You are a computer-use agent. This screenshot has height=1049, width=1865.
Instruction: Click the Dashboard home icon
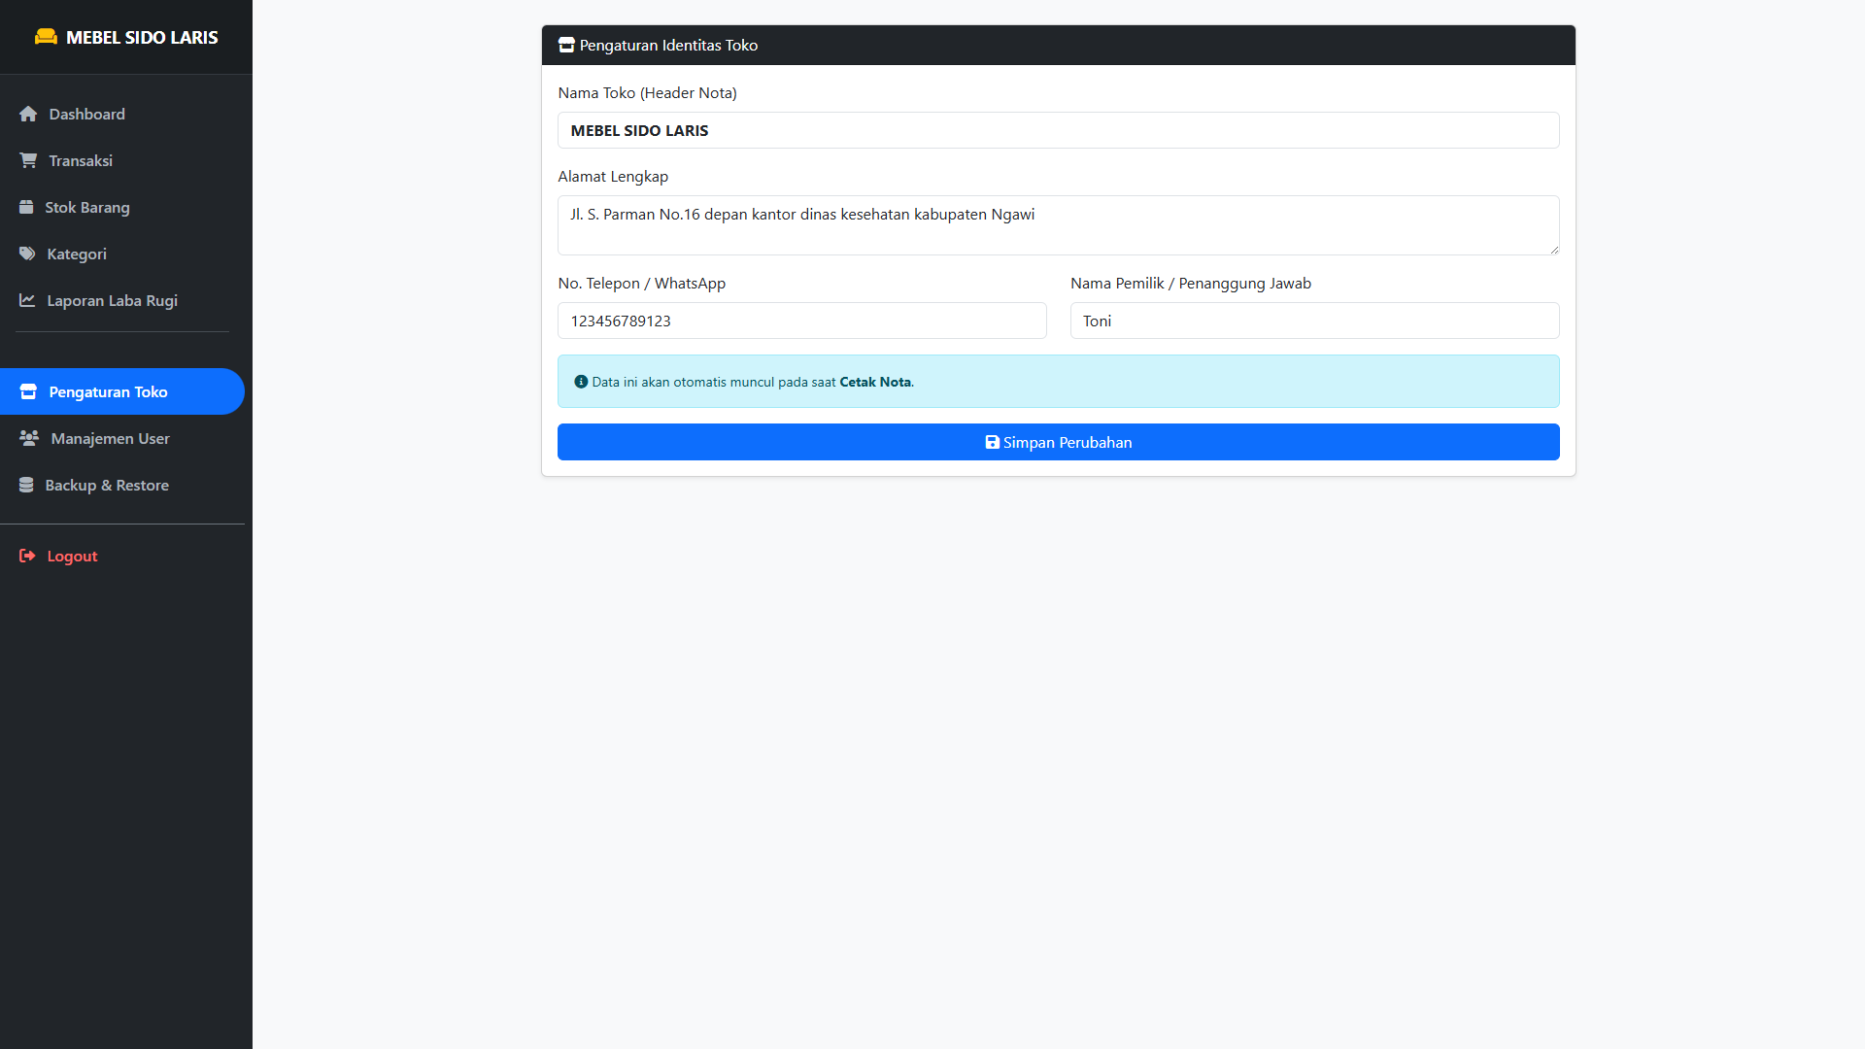click(x=28, y=114)
